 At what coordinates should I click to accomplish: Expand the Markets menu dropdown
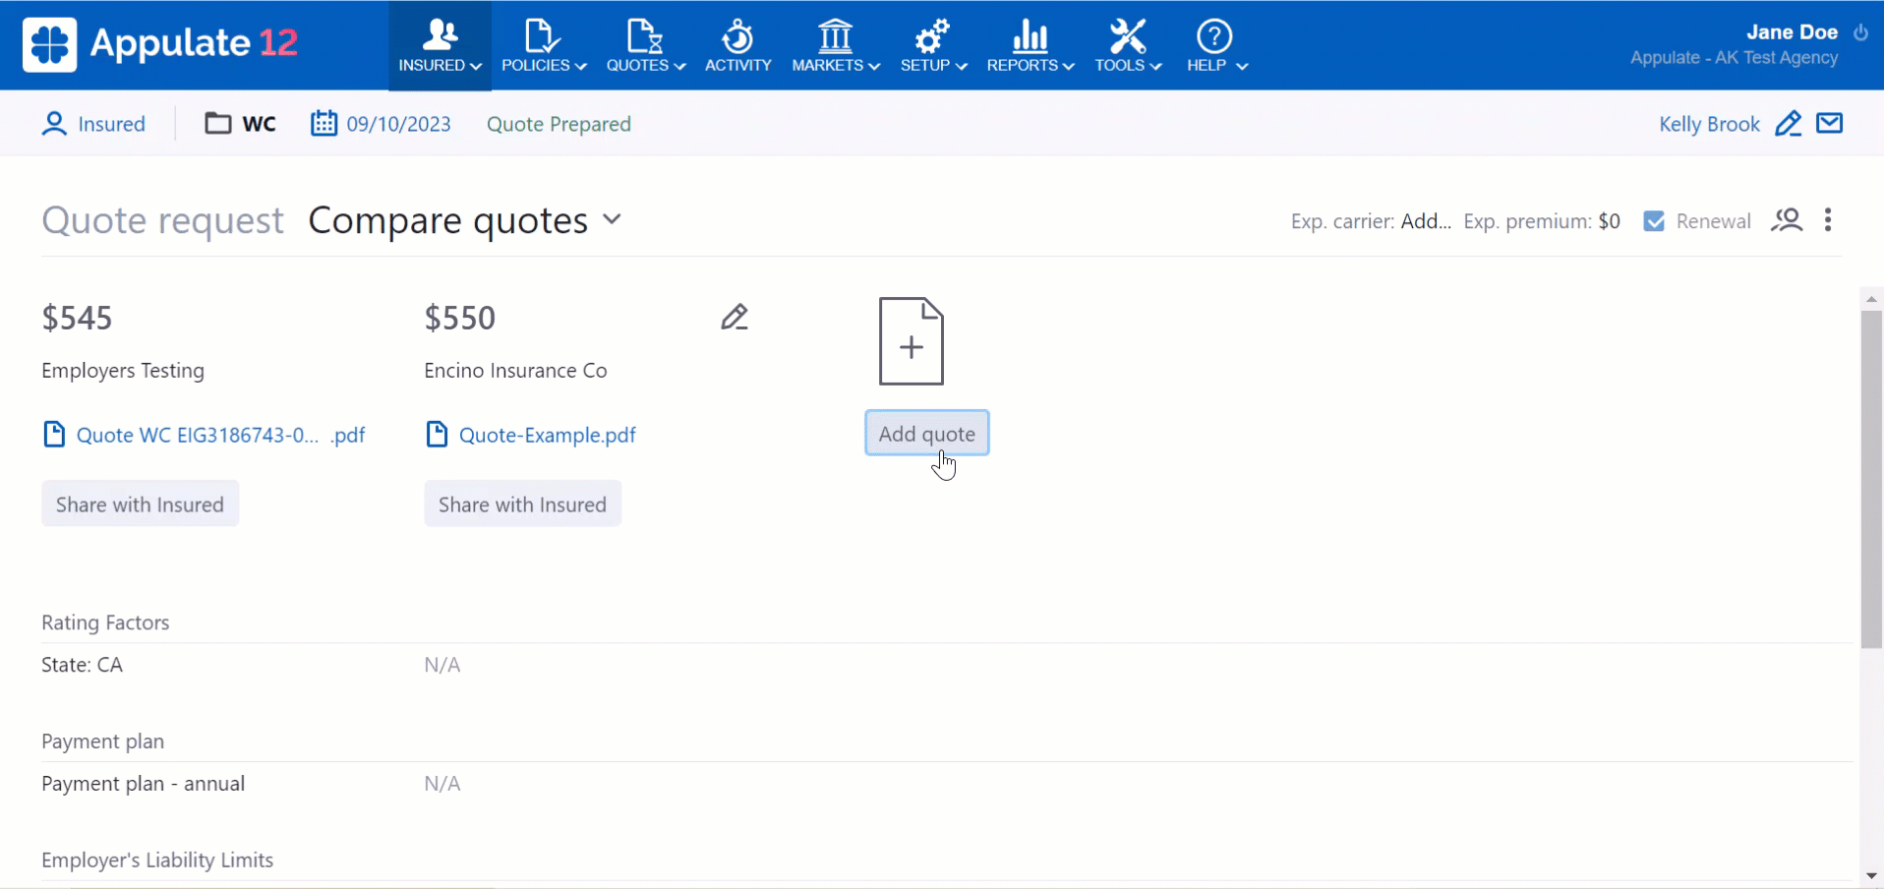(836, 45)
